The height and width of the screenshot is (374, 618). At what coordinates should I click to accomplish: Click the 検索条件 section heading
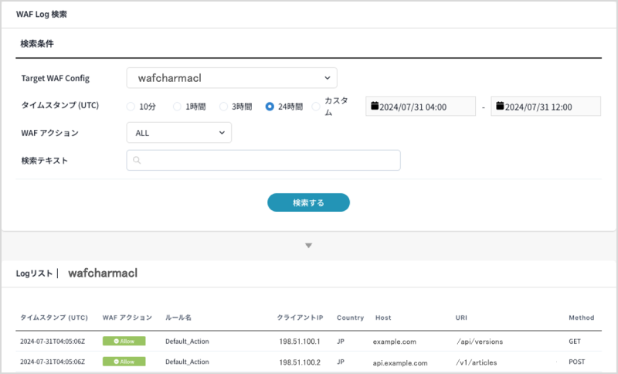pyautogui.click(x=36, y=44)
